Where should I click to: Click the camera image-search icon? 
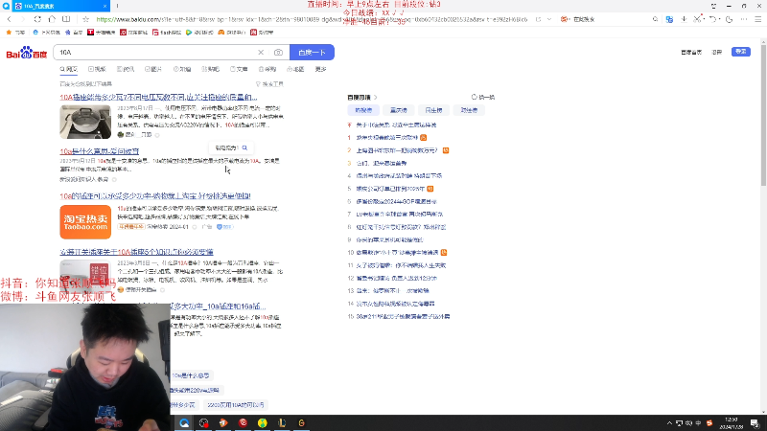point(278,53)
